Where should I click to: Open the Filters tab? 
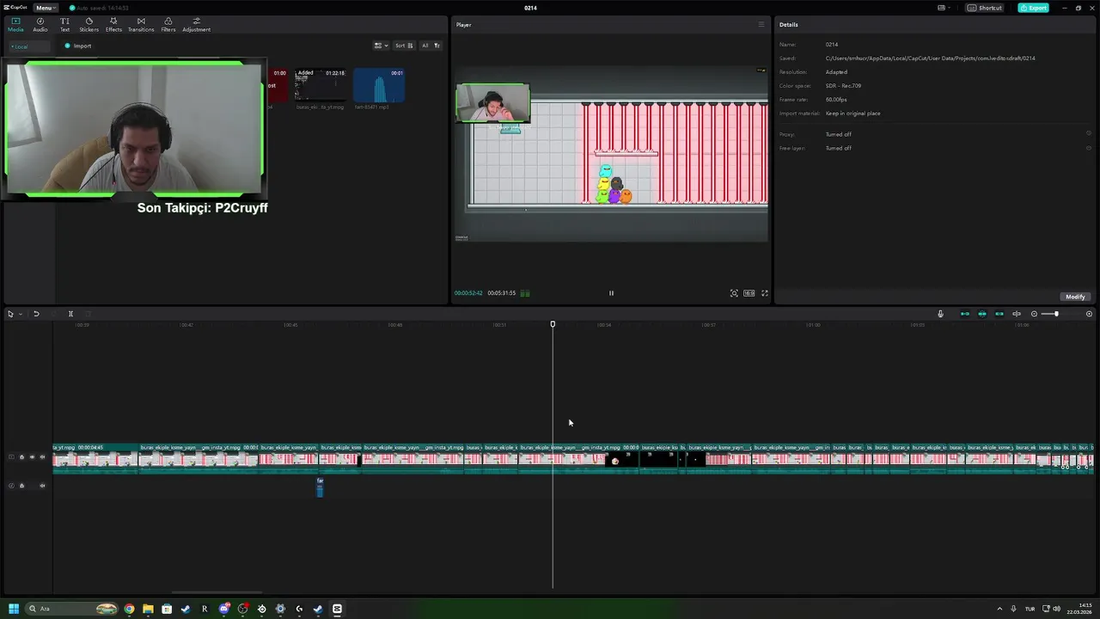[x=168, y=25]
